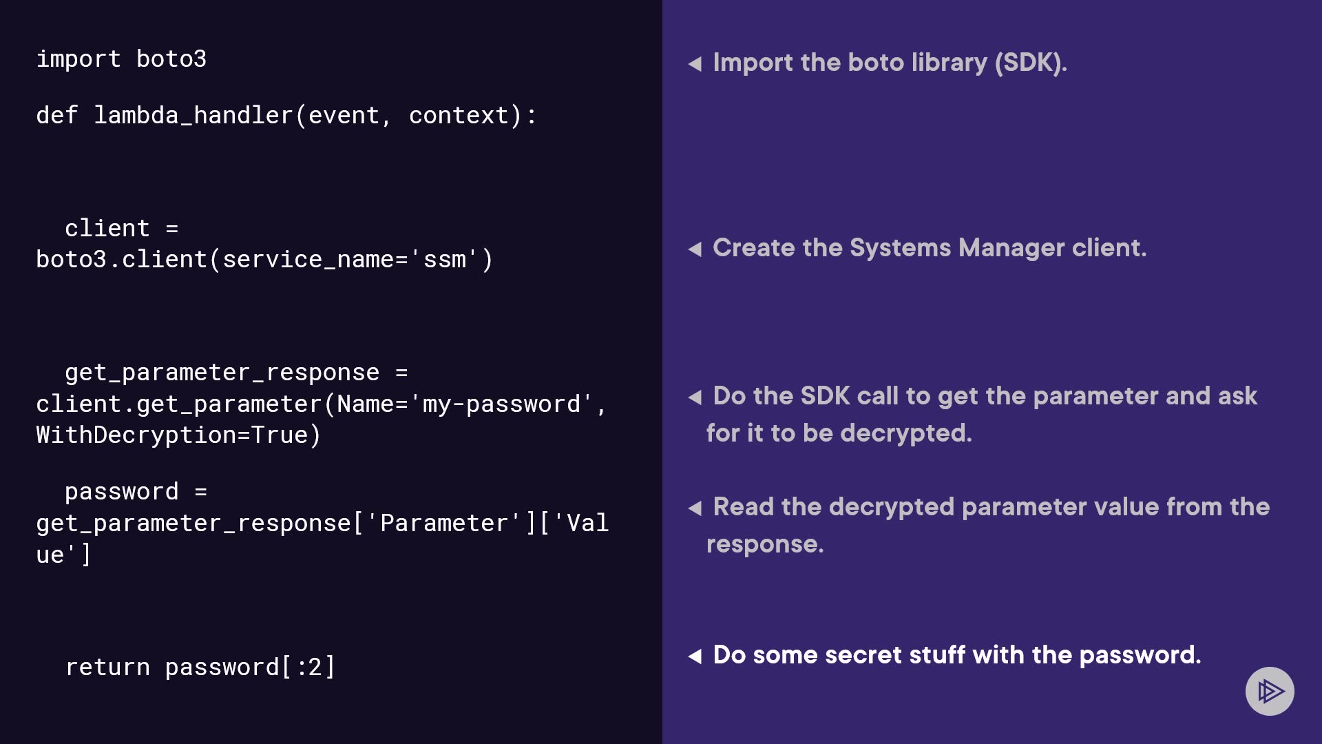Click arrow bullet beside "Import the boto library"
This screenshot has height=744, width=1322.
click(x=695, y=64)
